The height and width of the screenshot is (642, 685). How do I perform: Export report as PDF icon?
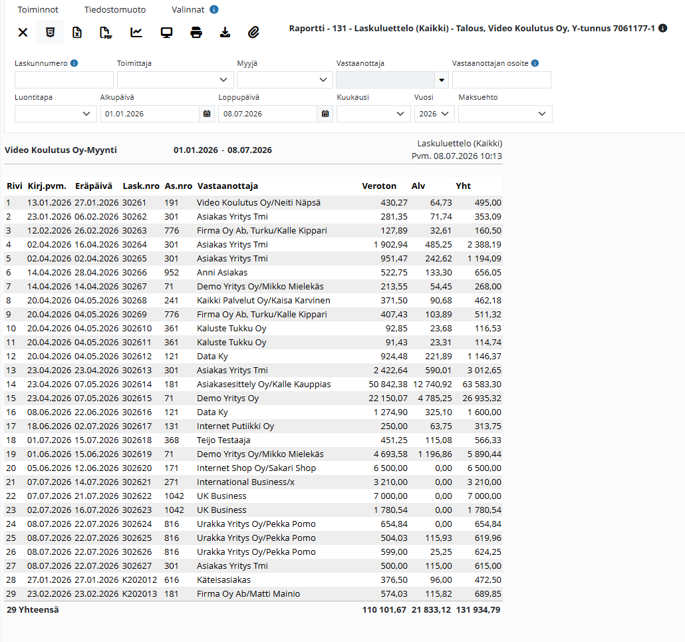coord(106,33)
